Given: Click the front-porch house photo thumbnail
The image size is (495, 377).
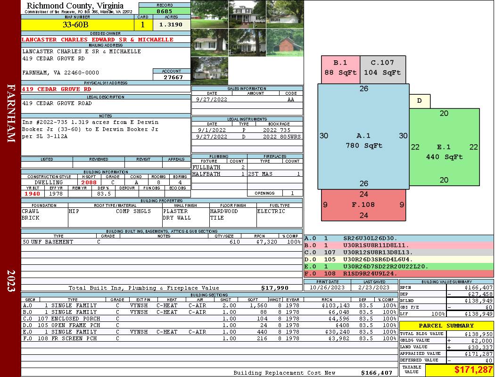Looking at the screenshot, I should pos(247,15).
